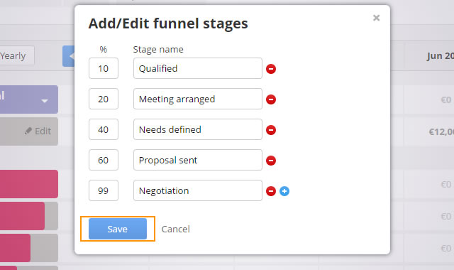The image size is (454, 270).
Task: Save the funnel stages
Action: tap(118, 229)
